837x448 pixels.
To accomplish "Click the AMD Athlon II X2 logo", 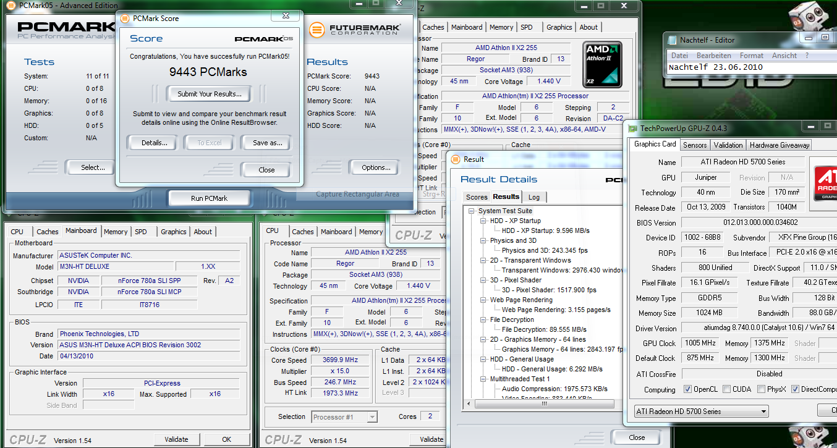I will pyautogui.click(x=602, y=64).
